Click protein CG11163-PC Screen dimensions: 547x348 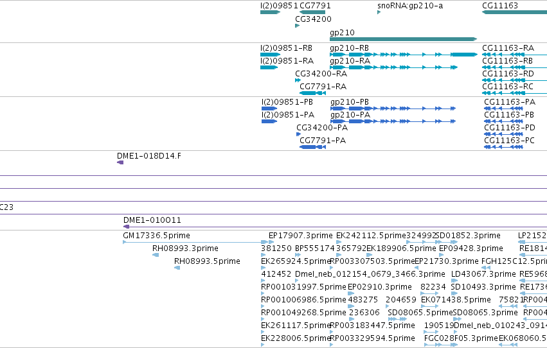click(x=503, y=147)
